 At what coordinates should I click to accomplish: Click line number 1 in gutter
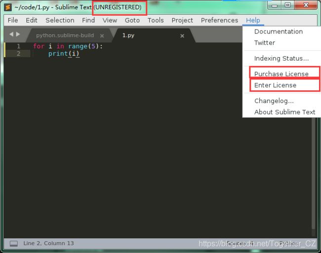click(18, 46)
